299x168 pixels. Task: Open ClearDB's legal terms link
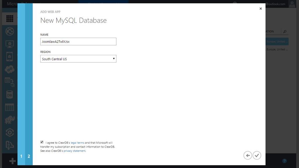77,143
